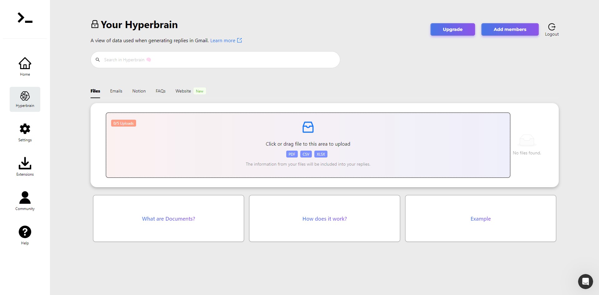Click the Logout text label
This screenshot has height=295, width=599.
[x=552, y=34]
